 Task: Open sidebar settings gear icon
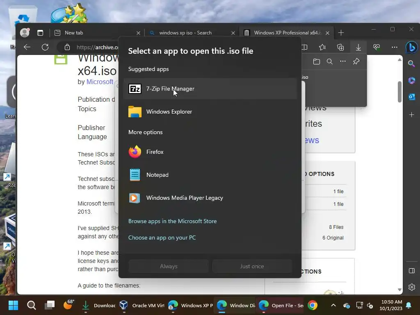coord(412,287)
